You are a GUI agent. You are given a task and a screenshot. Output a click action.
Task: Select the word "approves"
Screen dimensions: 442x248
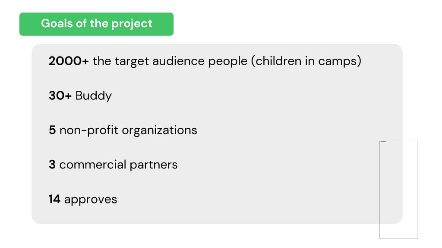coord(91,200)
